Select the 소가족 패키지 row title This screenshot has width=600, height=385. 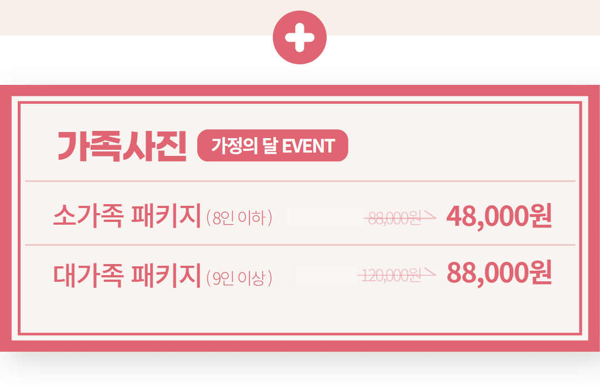pyautogui.click(x=127, y=216)
